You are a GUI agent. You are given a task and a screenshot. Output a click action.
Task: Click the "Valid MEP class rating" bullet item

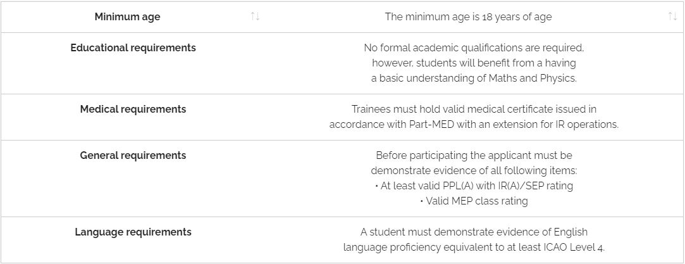pyautogui.click(x=474, y=201)
